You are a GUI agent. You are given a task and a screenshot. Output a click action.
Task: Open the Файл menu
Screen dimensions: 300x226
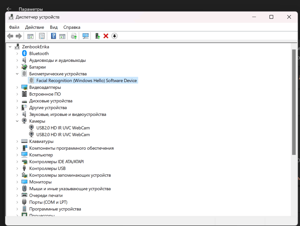14,27
